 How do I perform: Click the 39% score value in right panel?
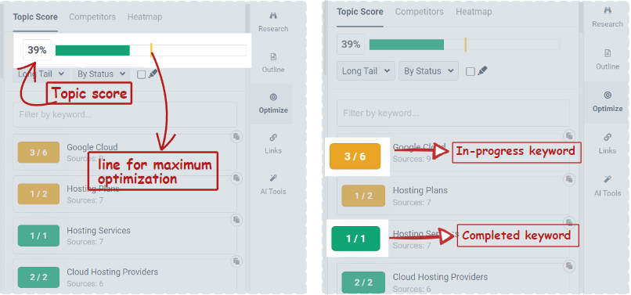tap(351, 45)
